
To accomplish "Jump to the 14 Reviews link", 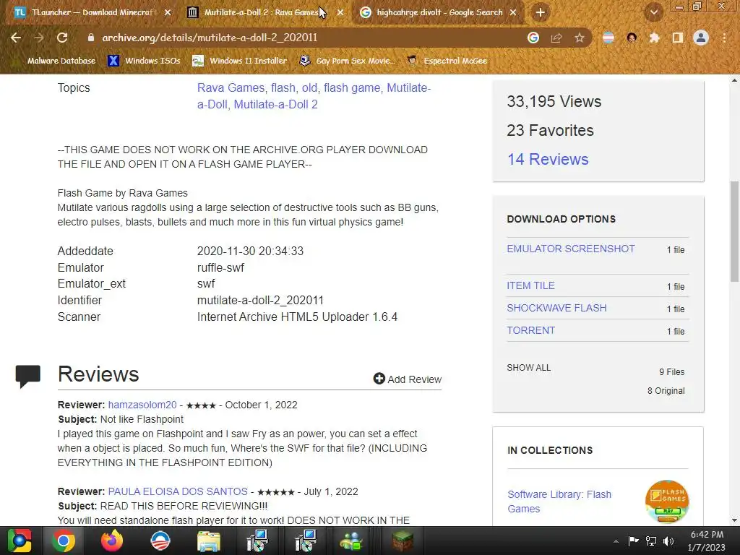I will coord(548,159).
